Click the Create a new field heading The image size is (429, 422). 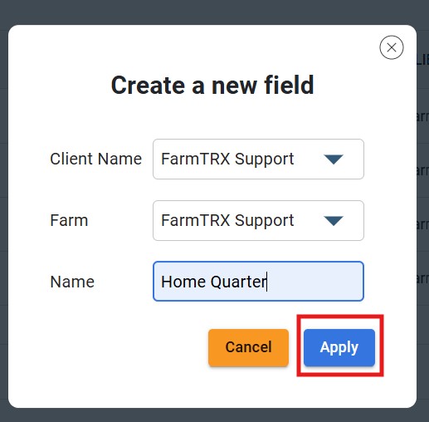[x=212, y=86]
